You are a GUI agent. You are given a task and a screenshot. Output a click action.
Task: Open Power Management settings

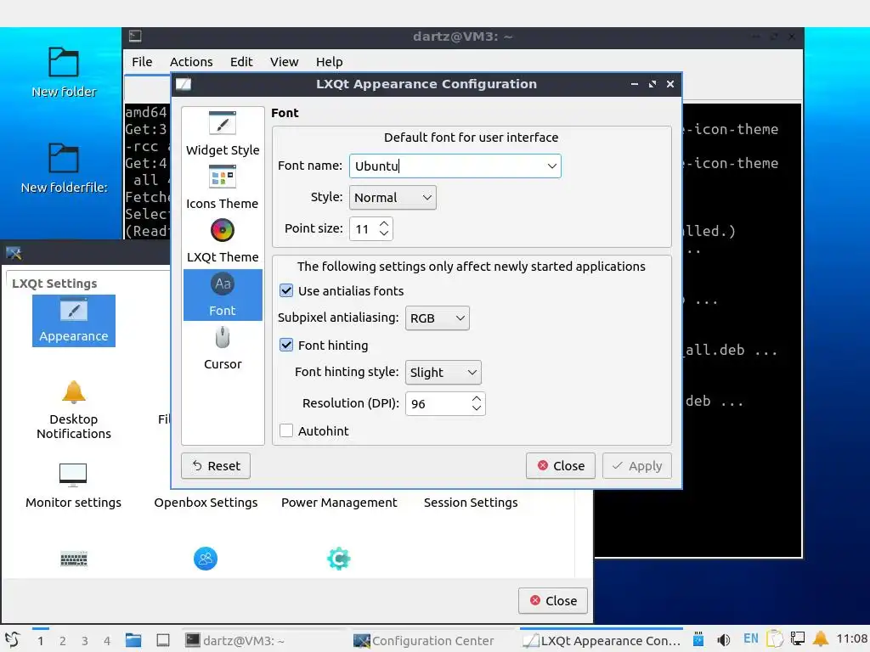pos(339,503)
